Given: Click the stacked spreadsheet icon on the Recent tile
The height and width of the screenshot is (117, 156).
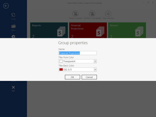Looking at the screenshot, I should [x=139, y=31].
